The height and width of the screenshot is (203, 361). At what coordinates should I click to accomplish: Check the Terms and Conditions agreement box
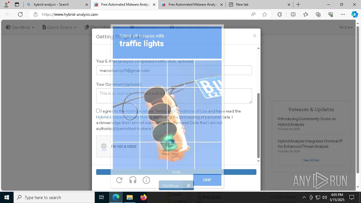pos(98,111)
